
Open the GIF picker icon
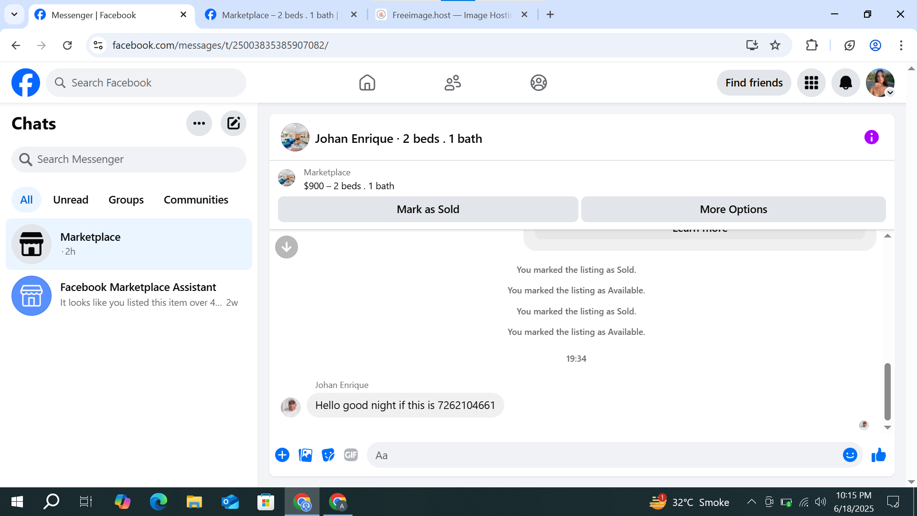(x=351, y=455)
